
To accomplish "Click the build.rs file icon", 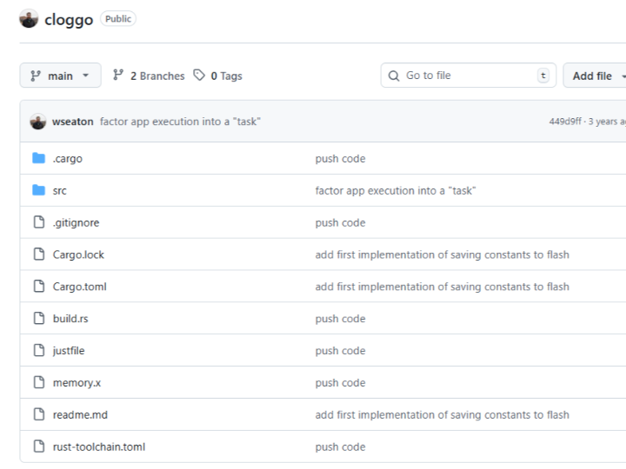I will click(x=38, y=319).
